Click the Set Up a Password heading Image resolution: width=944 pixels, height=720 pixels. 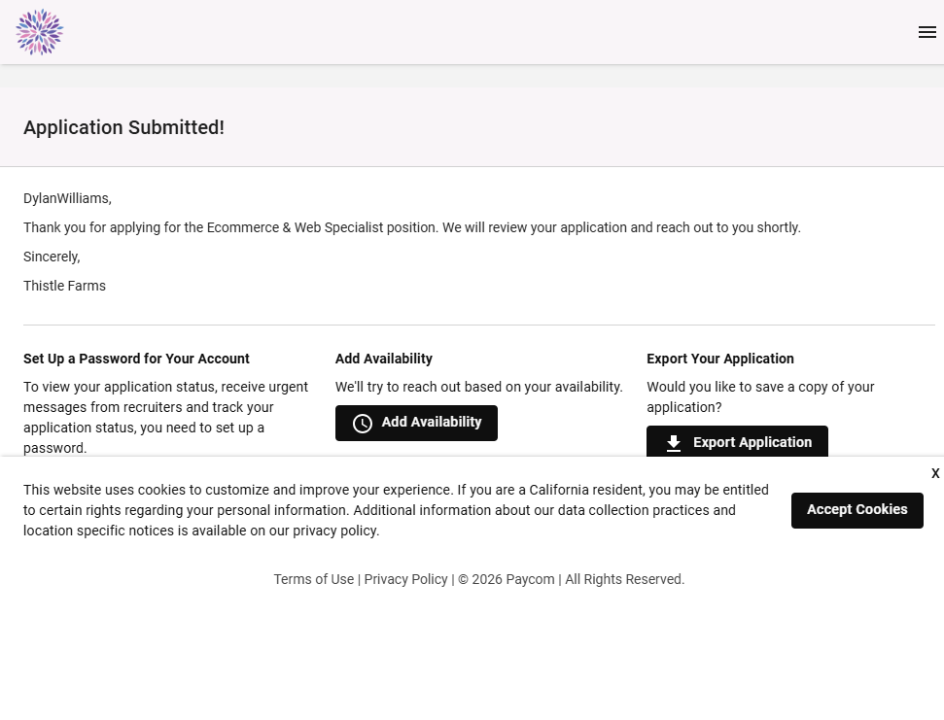(x=136, y=359)
